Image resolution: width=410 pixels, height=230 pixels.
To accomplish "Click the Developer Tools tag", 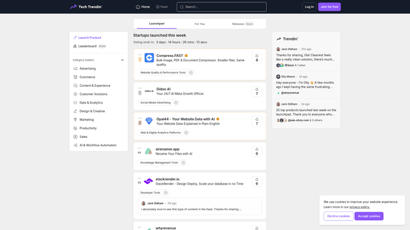I will coord(150,192).
